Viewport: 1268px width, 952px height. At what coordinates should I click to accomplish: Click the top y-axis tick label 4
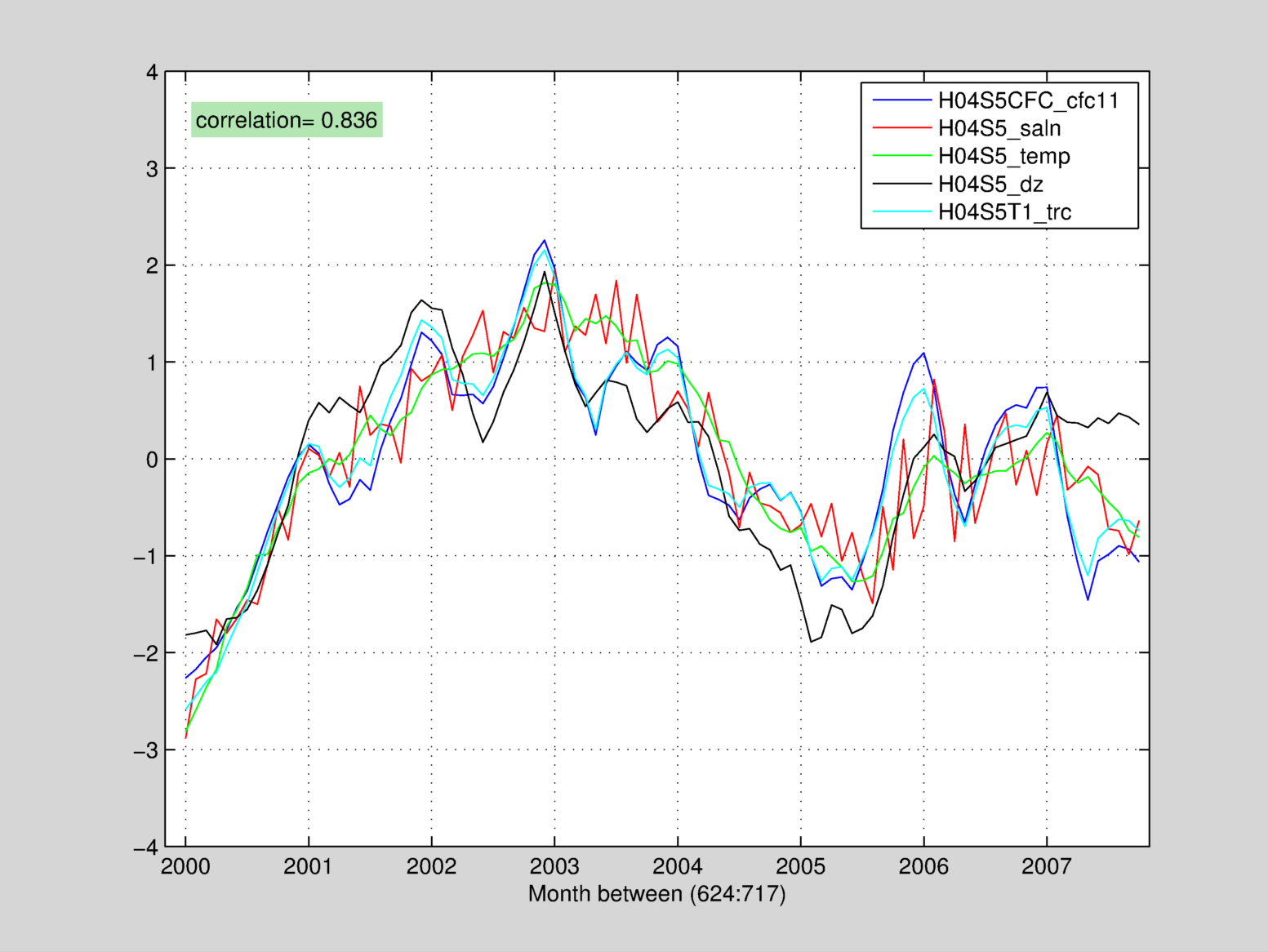point(152,73)
